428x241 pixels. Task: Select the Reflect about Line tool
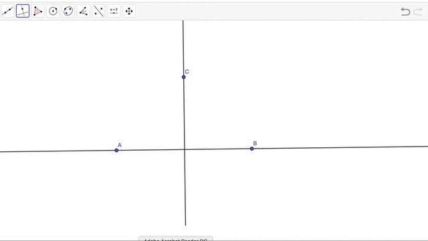(98, 11)
